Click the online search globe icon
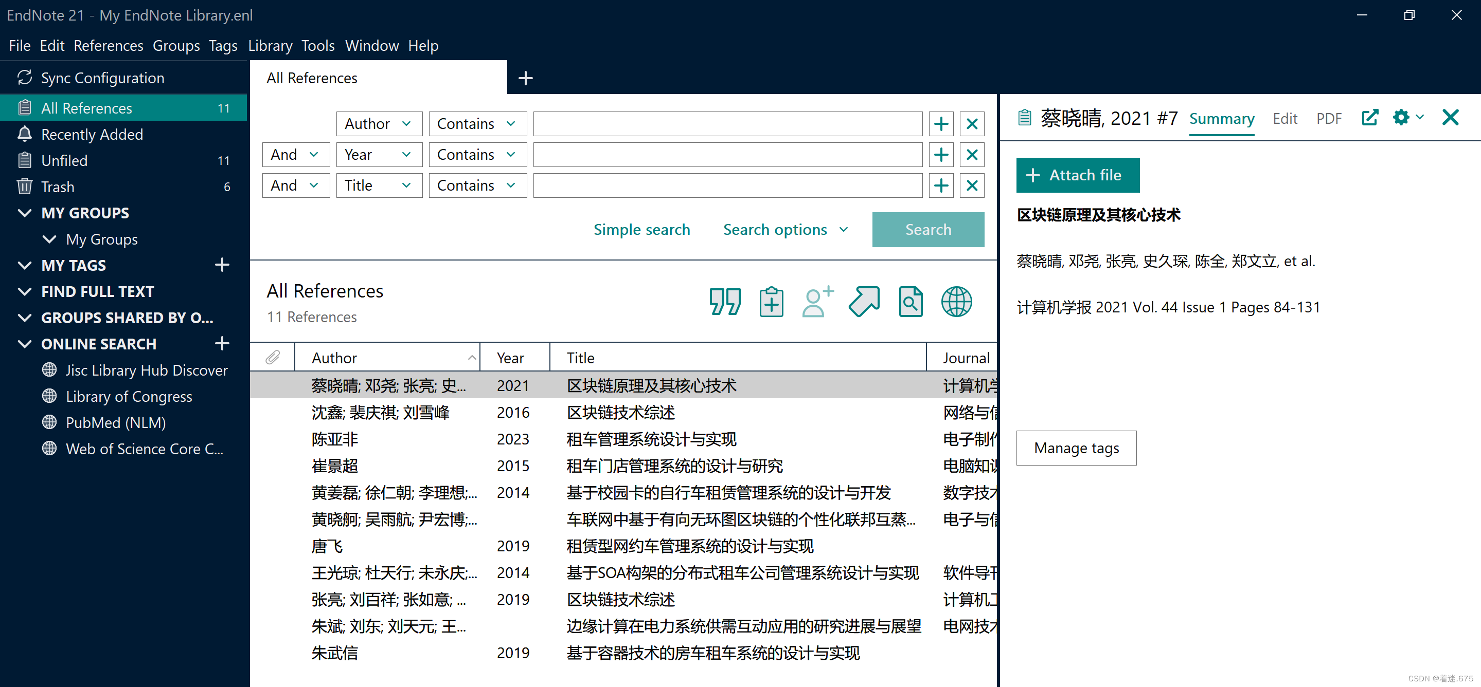Image resolution: width=1481 pixels, height=687 pixels. pos(956,302)
